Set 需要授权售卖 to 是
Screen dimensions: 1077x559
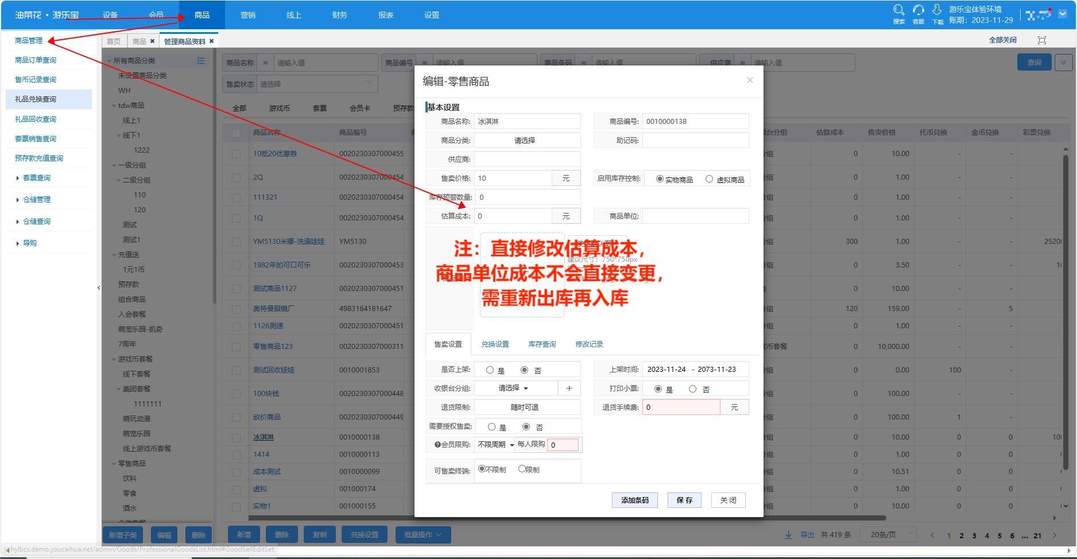491,427
